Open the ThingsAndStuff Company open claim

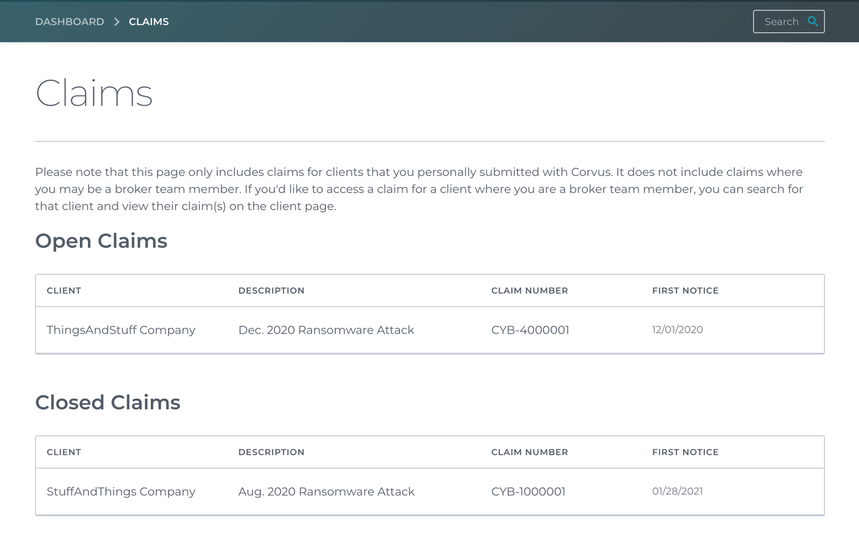[121, 330]
